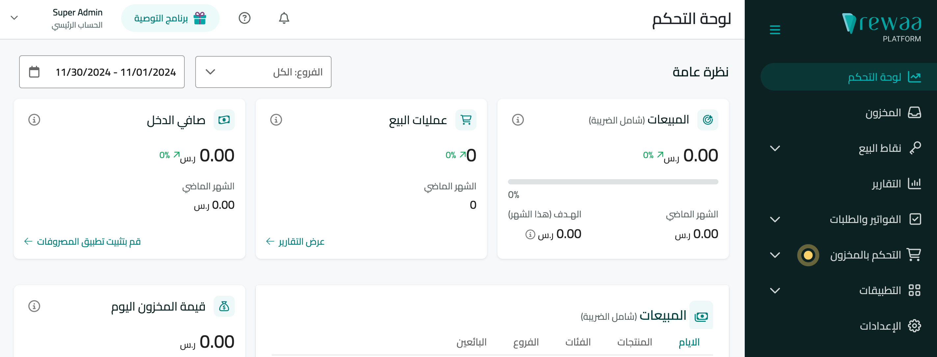This screenshot has width=937, height=357.
Task: Click the calendar icon in the date range field
Action: [x=34, y=72]
